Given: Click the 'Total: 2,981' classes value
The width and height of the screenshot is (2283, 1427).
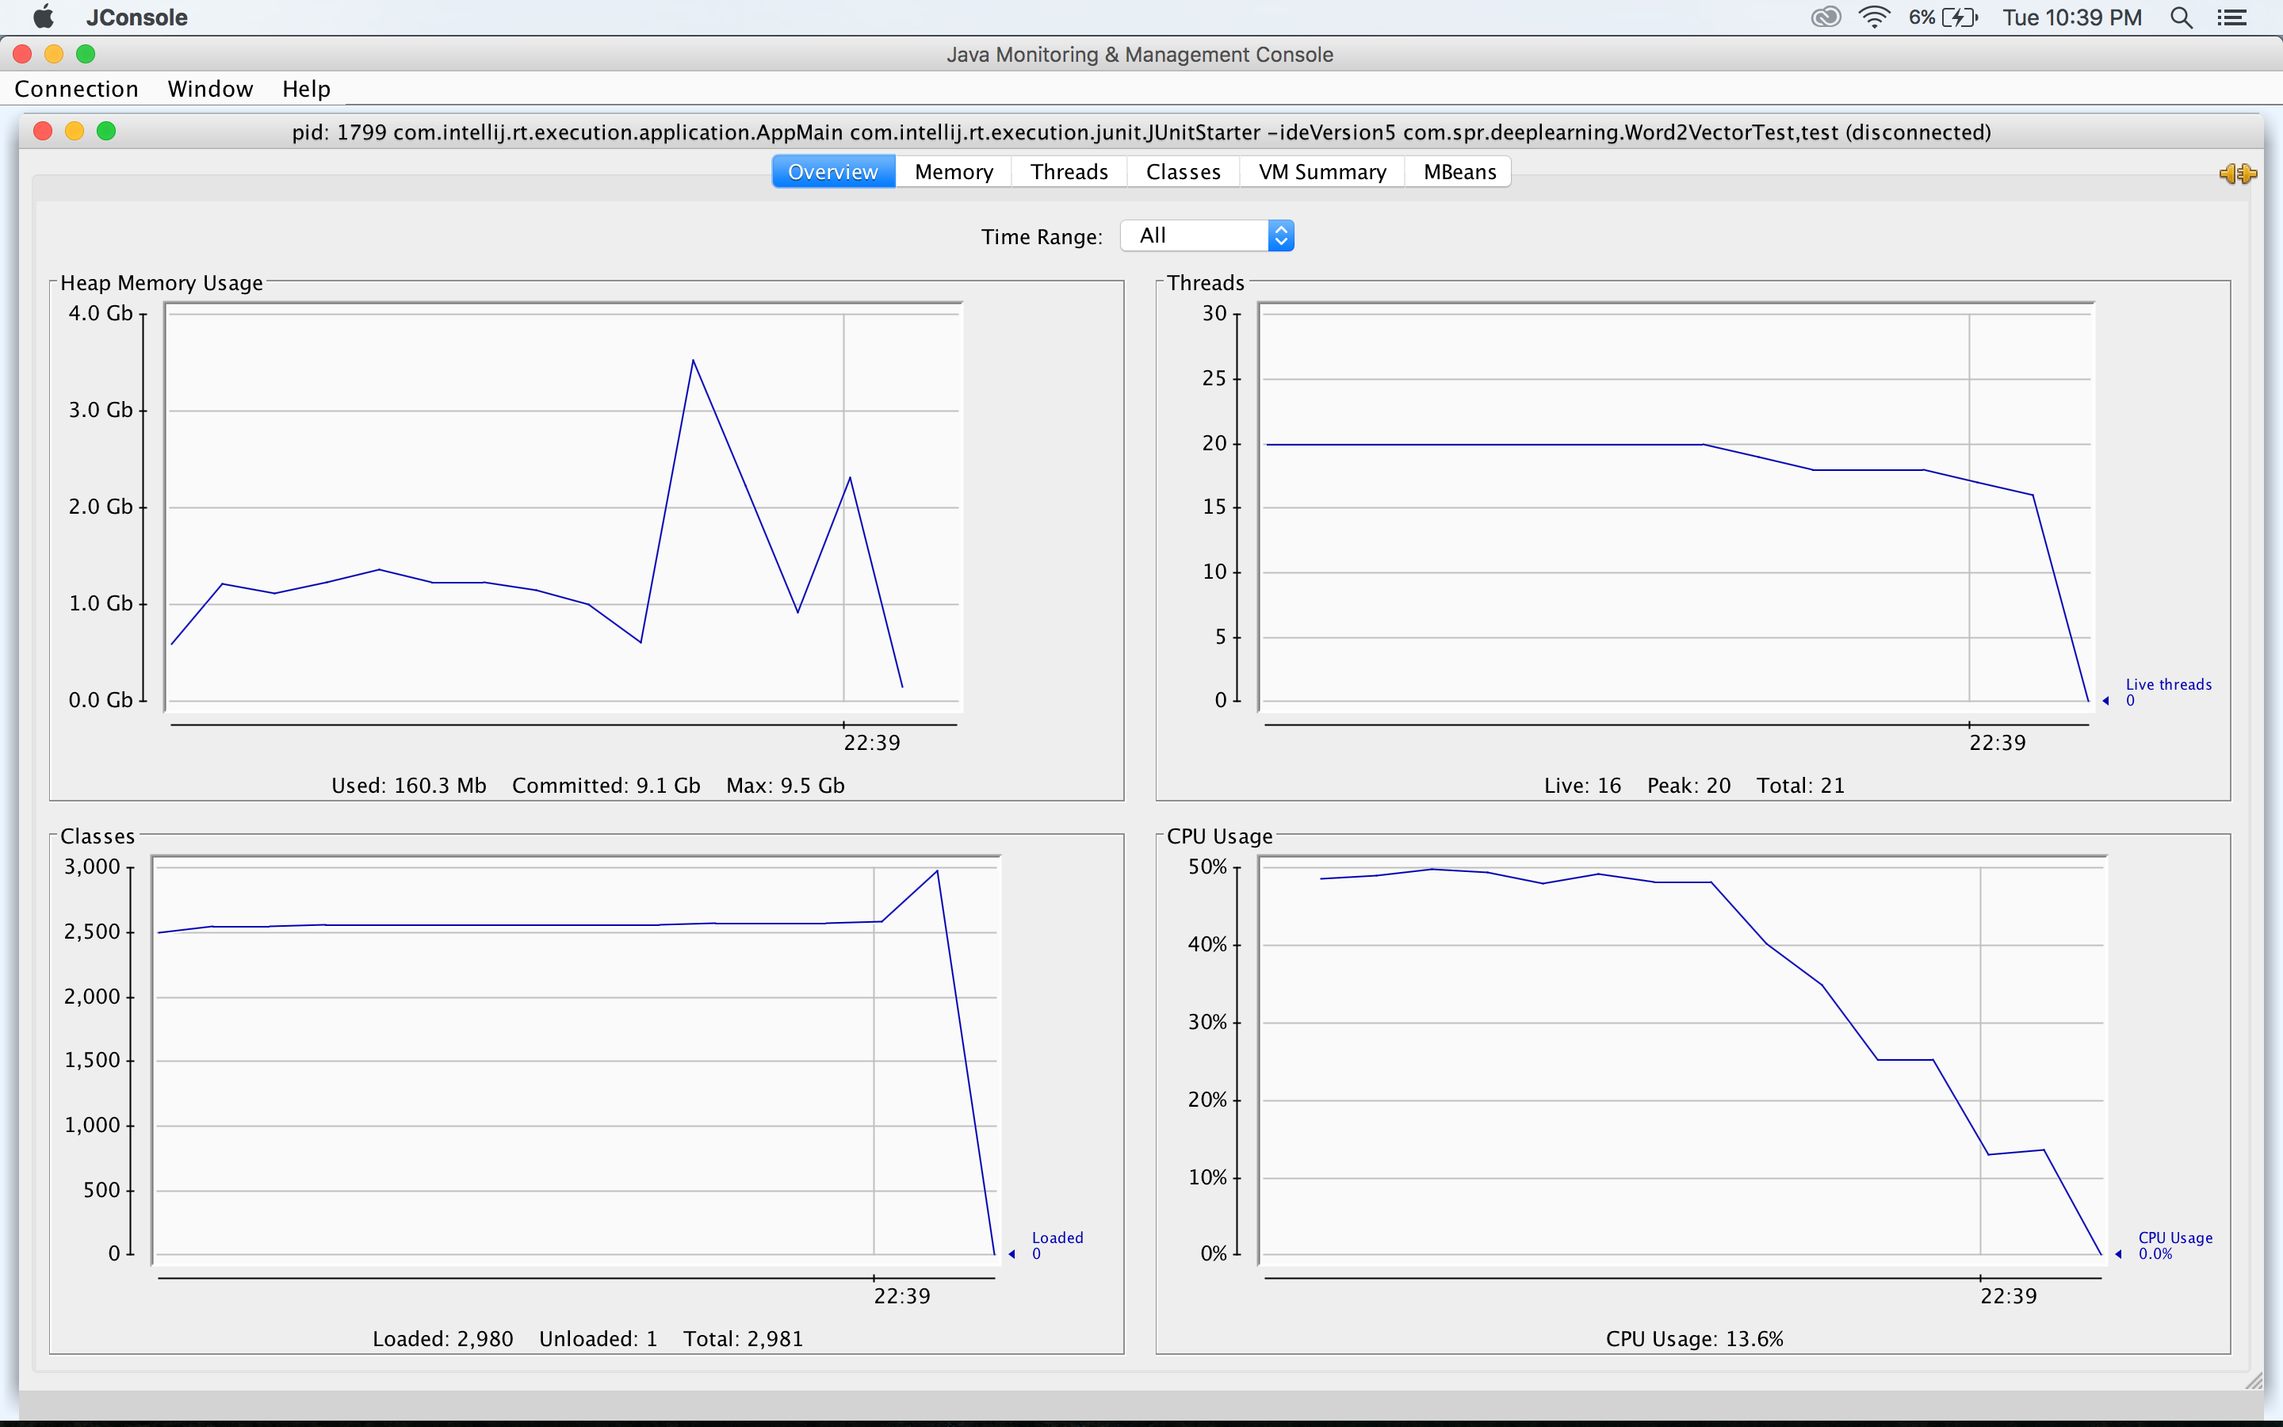Looking at the screenshot, I should point(743,1338).
